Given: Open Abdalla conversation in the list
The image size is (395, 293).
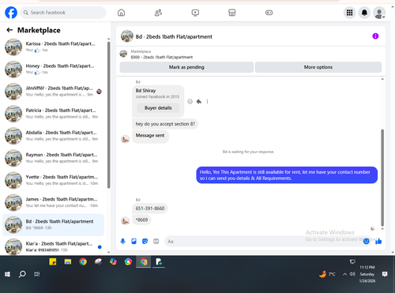Looking at the screenshot, I should tap(53, 136).
